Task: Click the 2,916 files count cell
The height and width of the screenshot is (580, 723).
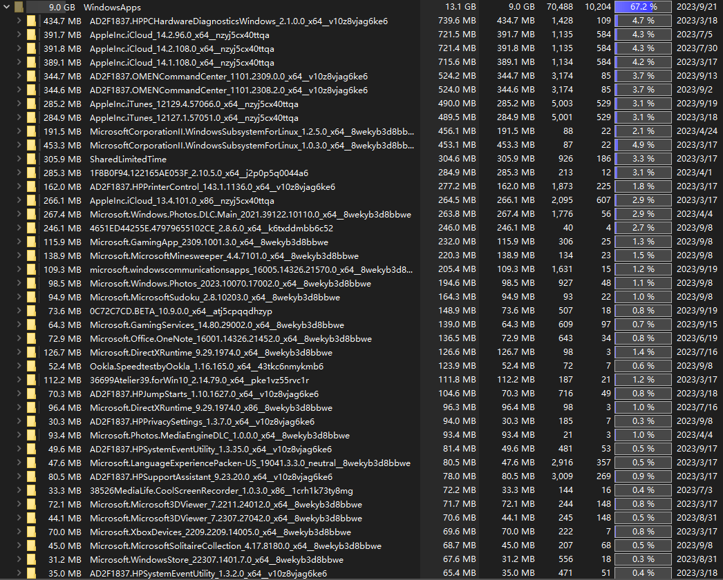Action: click(x=562, y=463)
